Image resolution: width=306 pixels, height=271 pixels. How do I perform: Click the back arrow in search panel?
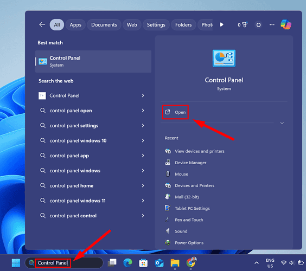[x=42, y=24]
